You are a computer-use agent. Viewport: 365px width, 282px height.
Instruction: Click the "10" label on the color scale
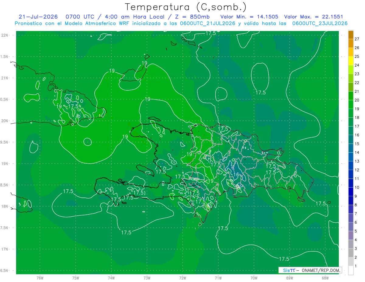pos(357,187)
